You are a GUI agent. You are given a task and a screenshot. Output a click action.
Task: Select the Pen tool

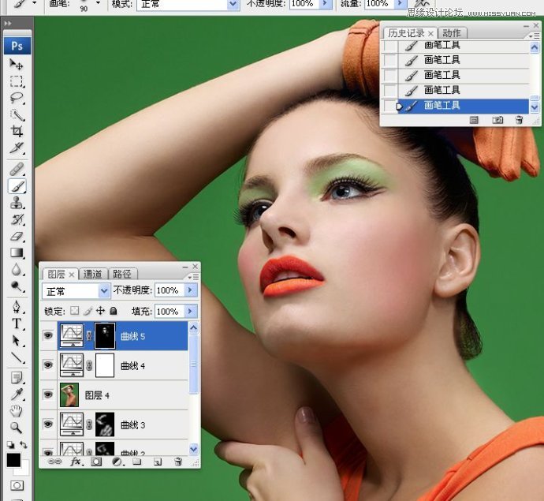(16, 307)
